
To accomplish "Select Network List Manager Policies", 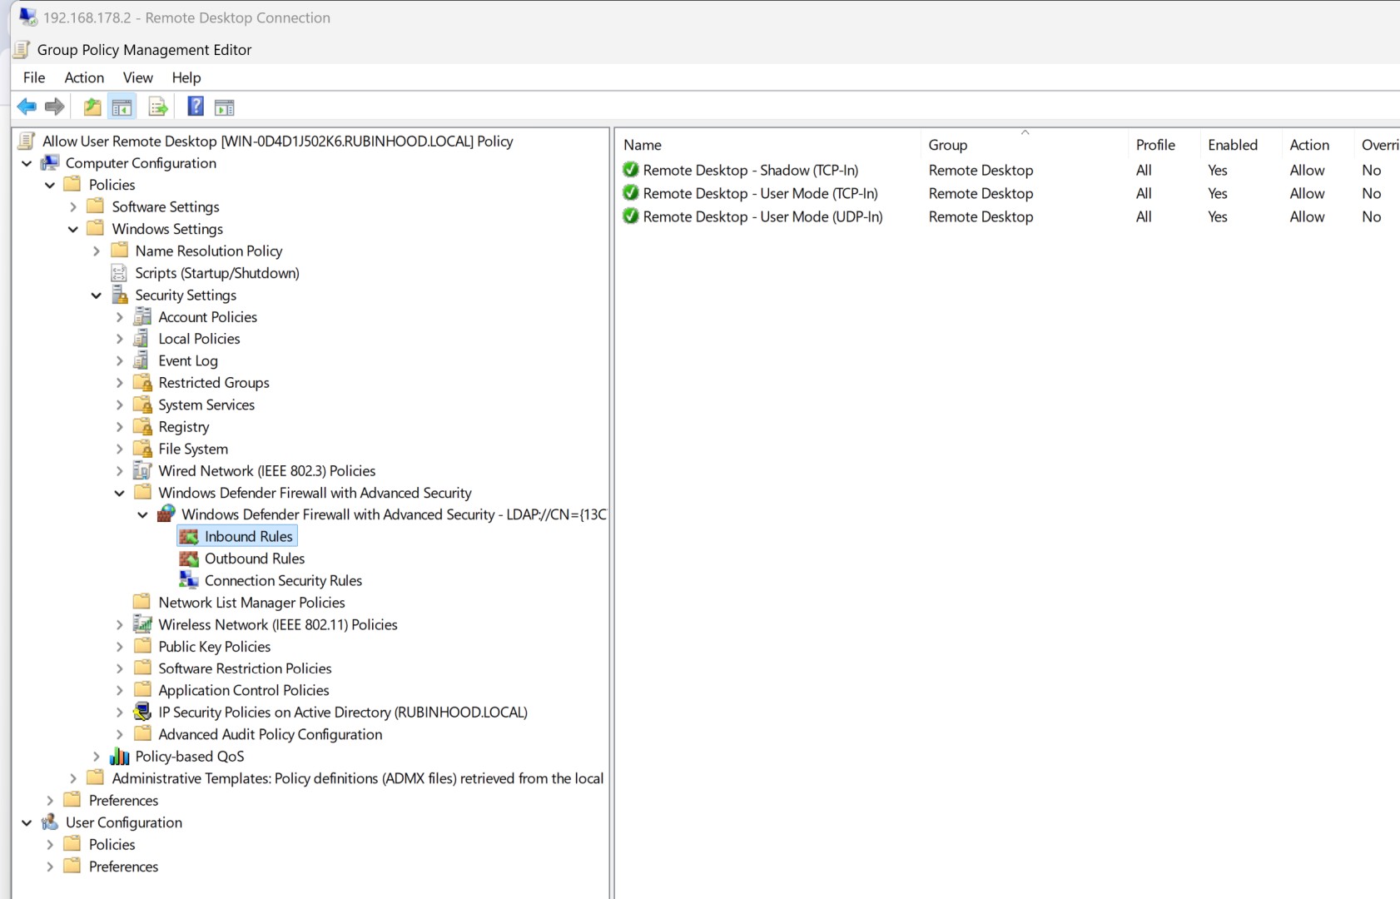I will (x=251, y=603).
